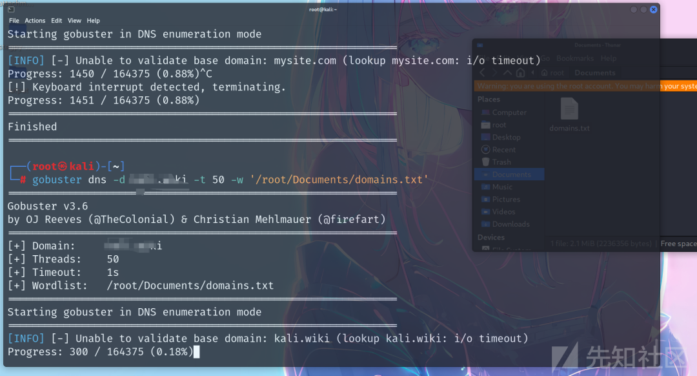This screenshot has height=376, width=697.
Task: Click the kali.wiki validation [INFO] line
Action: pos(268,339)
